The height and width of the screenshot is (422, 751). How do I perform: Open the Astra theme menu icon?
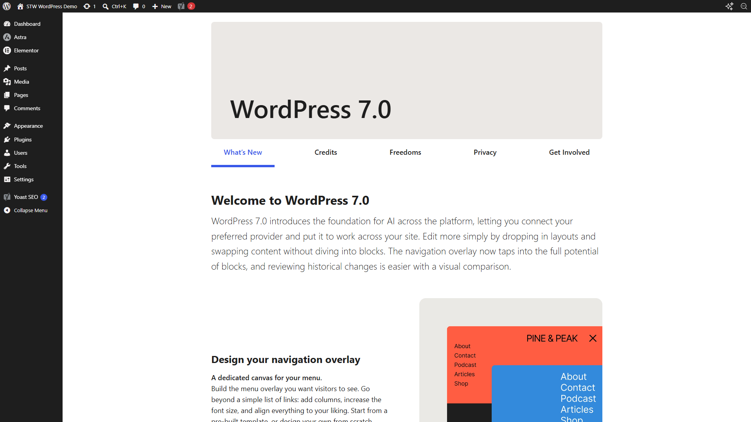(7, 37)
